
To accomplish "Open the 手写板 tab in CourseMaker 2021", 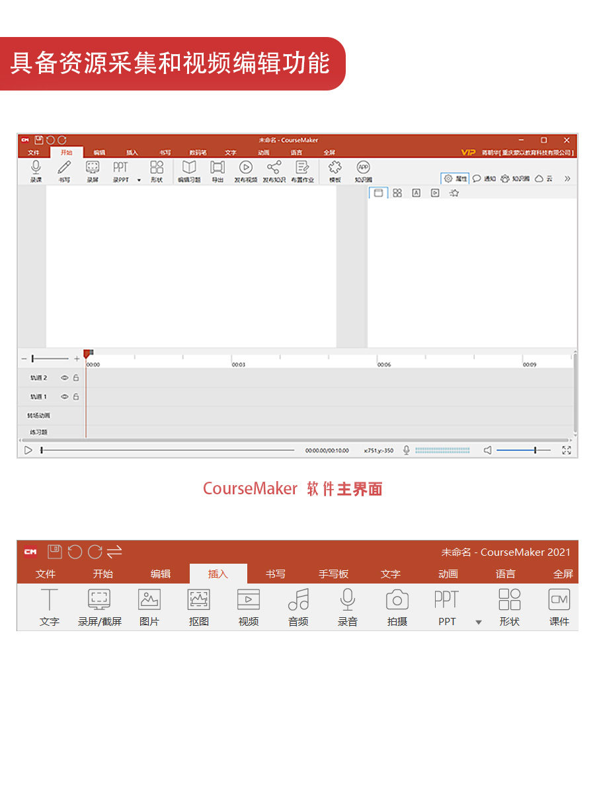I will tap(333, 574).
